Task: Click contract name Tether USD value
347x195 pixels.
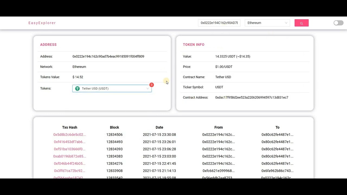Action: coord(223,77)
